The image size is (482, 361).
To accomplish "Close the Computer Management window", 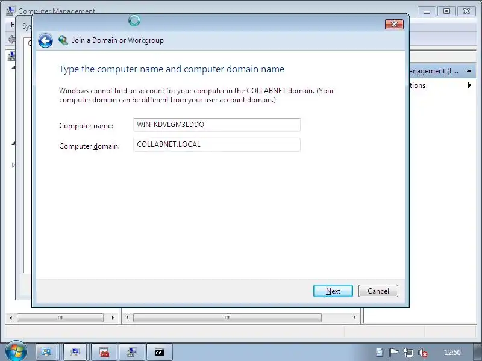I will (x=466, y=11).
